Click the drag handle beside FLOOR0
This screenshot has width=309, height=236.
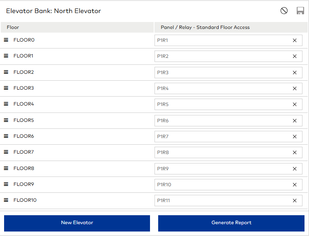click(x=6, y=40)
